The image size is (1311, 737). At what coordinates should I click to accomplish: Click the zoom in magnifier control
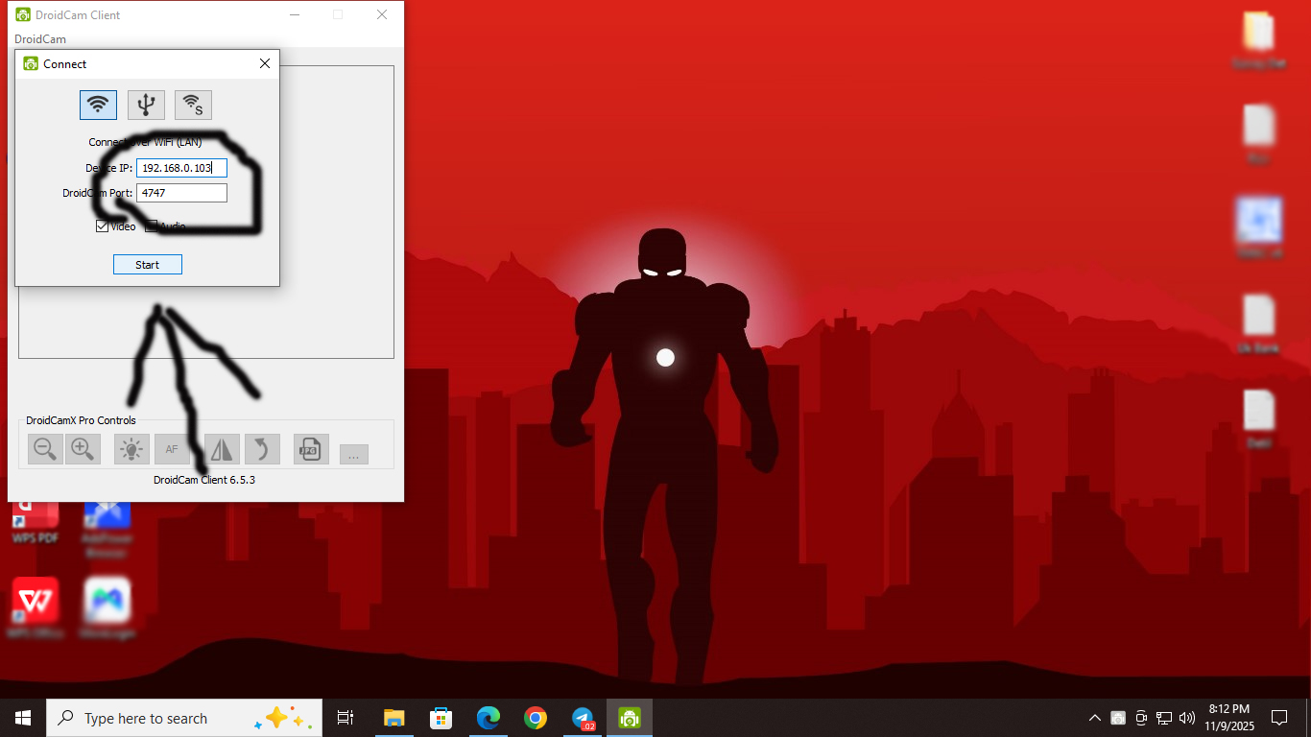[x=83, y=448]
